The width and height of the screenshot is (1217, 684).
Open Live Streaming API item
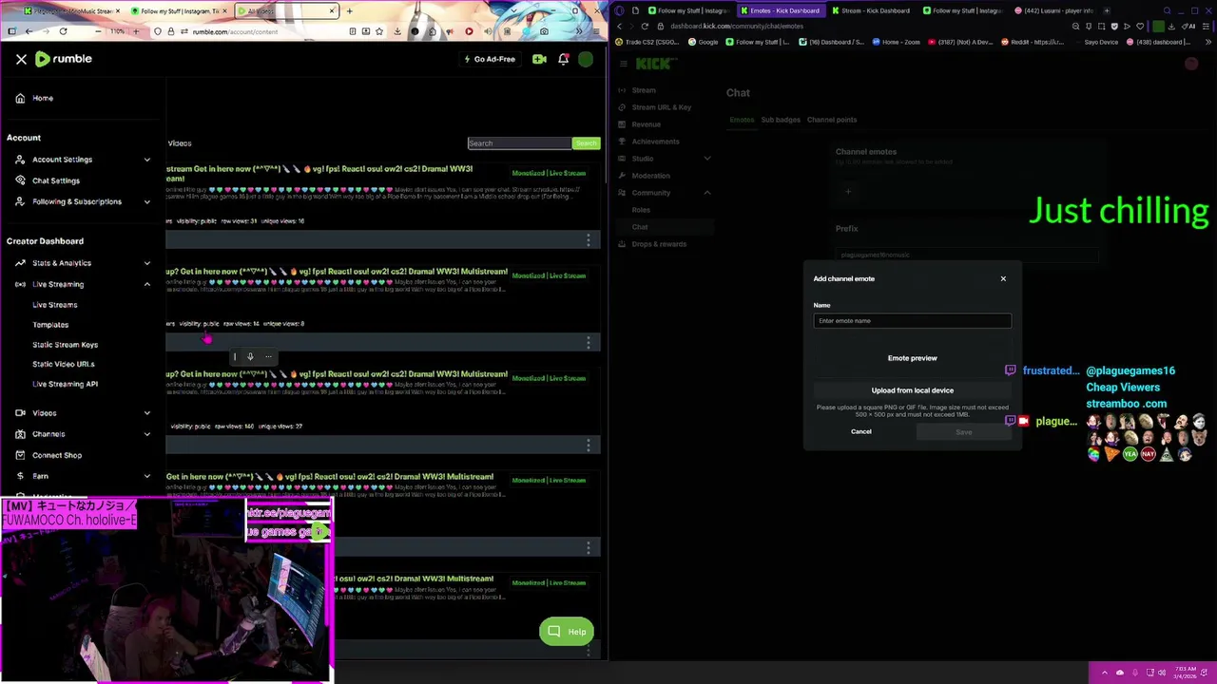[x=65, y=384]
